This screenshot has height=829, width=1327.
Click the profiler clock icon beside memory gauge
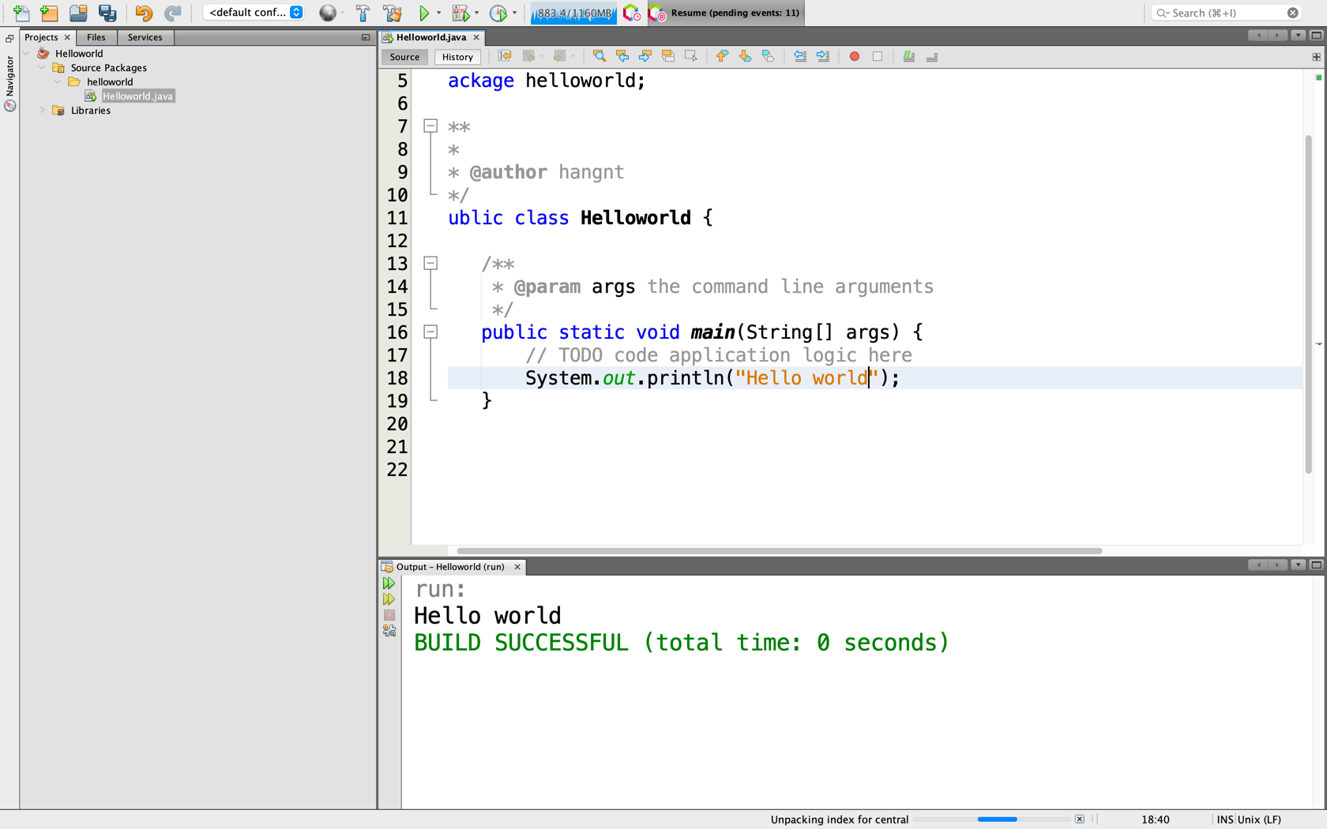pyautogui.click(x=631, y=13)
